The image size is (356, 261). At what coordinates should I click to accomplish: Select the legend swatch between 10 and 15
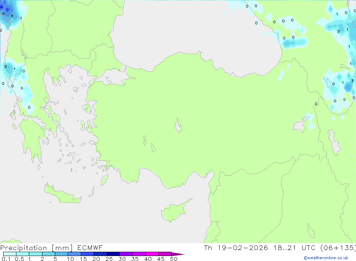click(74, 254)
